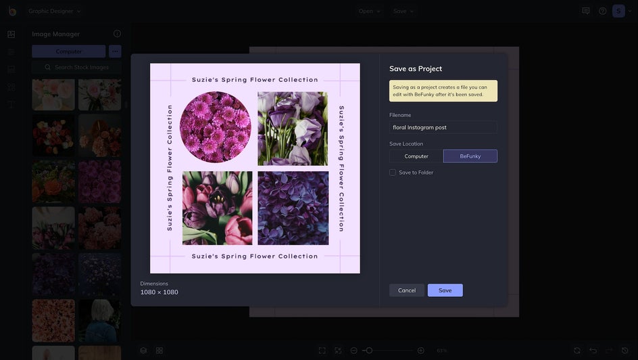Open the Save dropdown in top bar
The width and height of the screenshot is (638, 360).
[x=403, y=11]
